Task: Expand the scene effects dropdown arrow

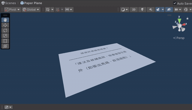Action: point(163,10)
